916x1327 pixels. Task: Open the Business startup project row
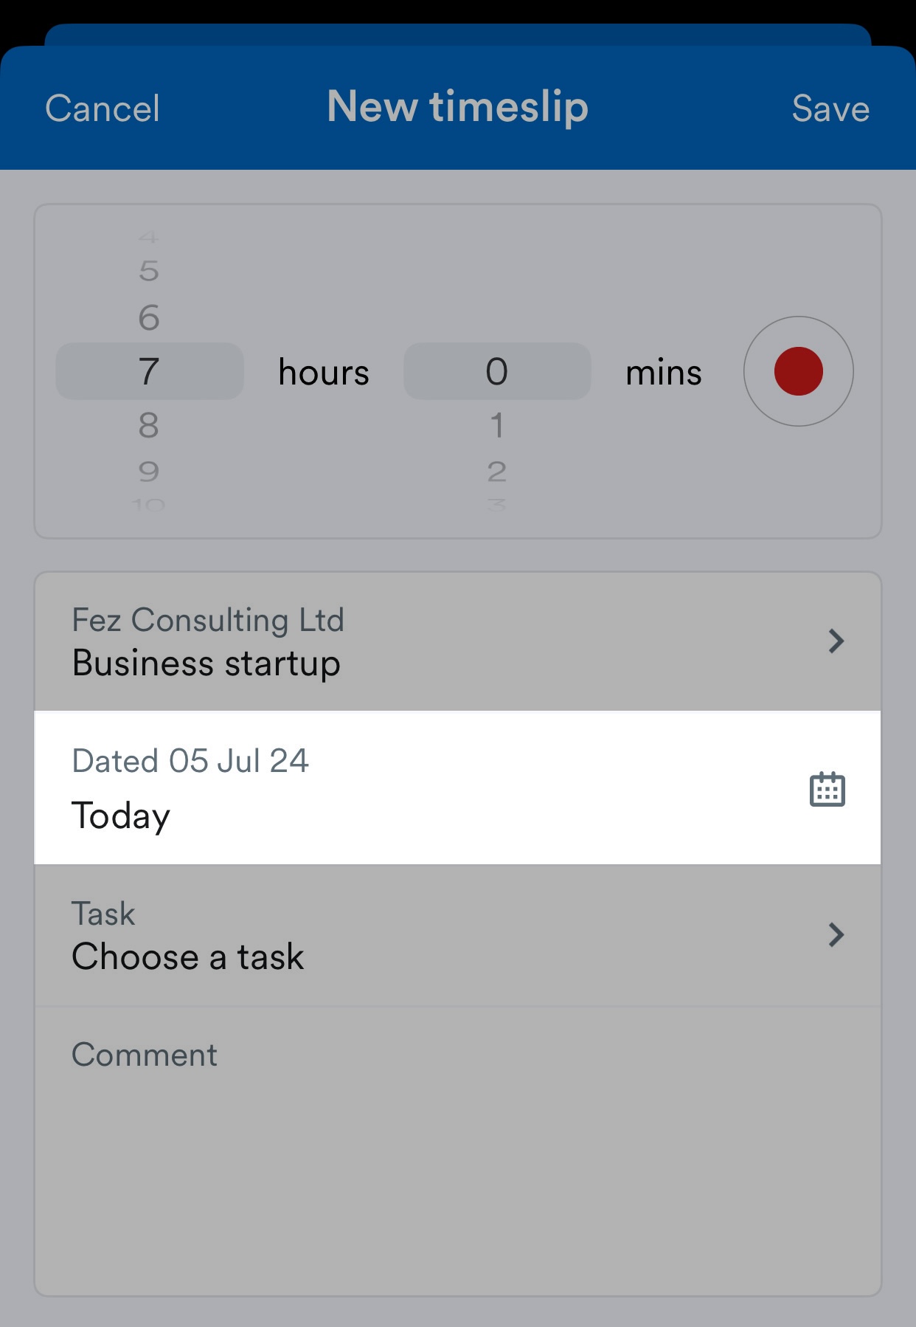click(457, 641)
